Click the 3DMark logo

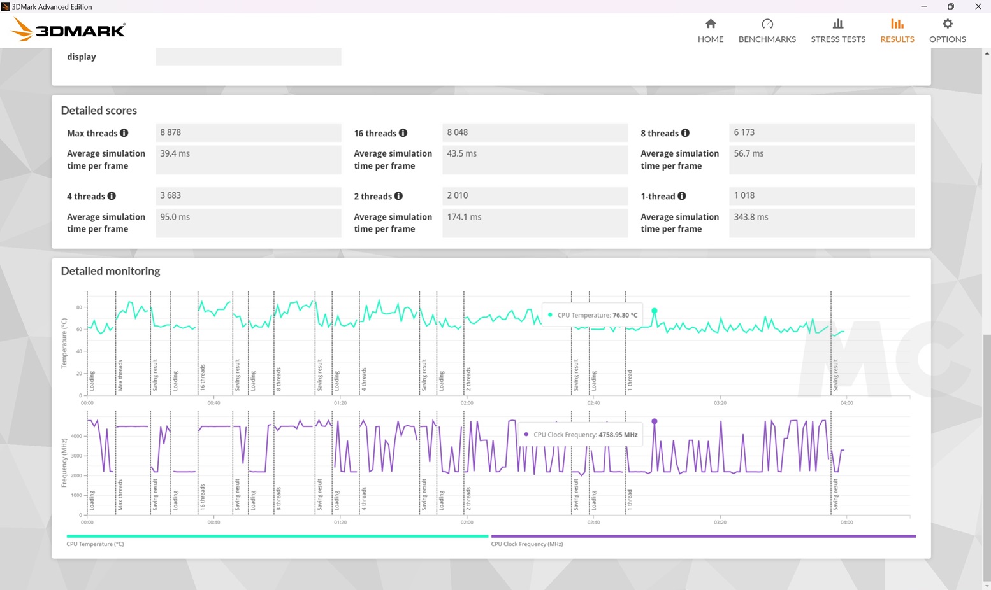tap(68, 29)
